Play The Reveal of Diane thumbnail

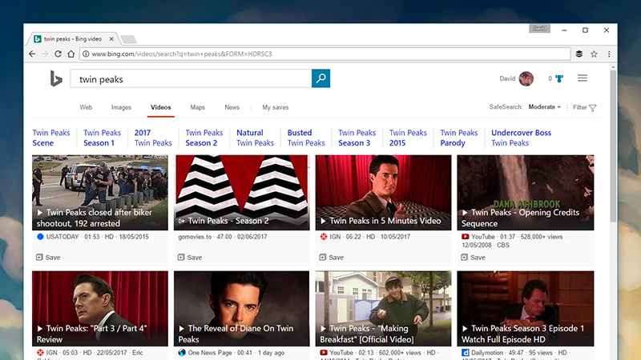coord(242,309)
